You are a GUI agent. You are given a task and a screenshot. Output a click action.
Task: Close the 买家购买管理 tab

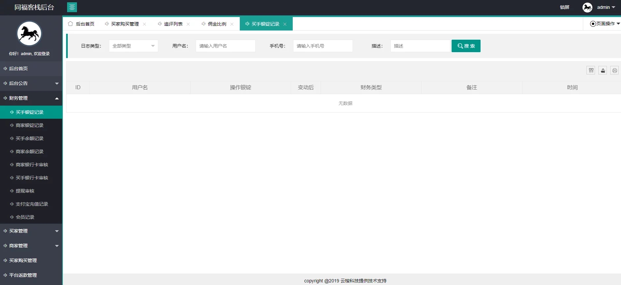pos(144,24)
